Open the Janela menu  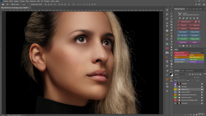tap(52, 1)
